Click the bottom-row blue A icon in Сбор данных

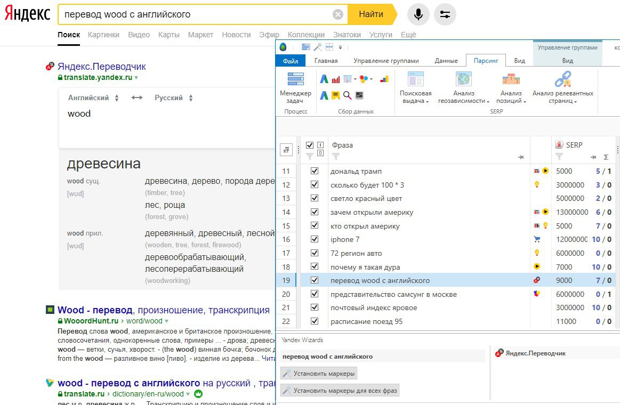tap(324, 95)
